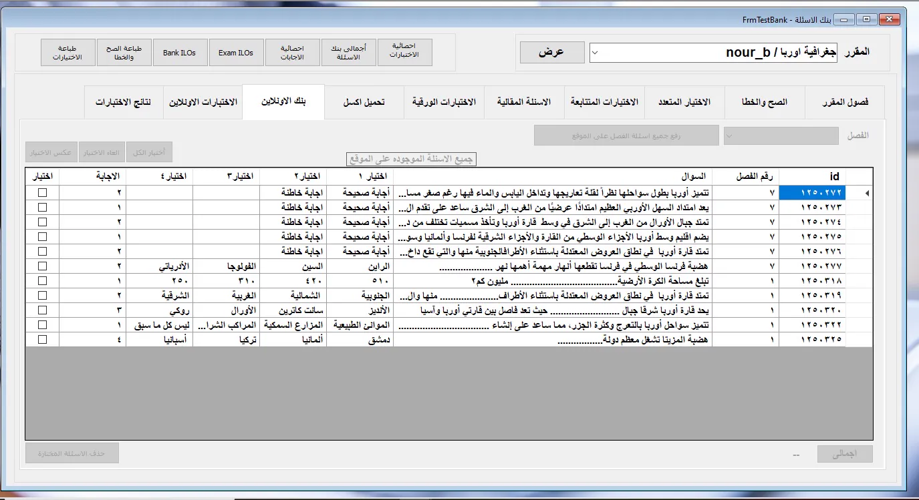Click the دمشق option cell
The width and height of the screenshot is (919, 500).
coord(360,339)
